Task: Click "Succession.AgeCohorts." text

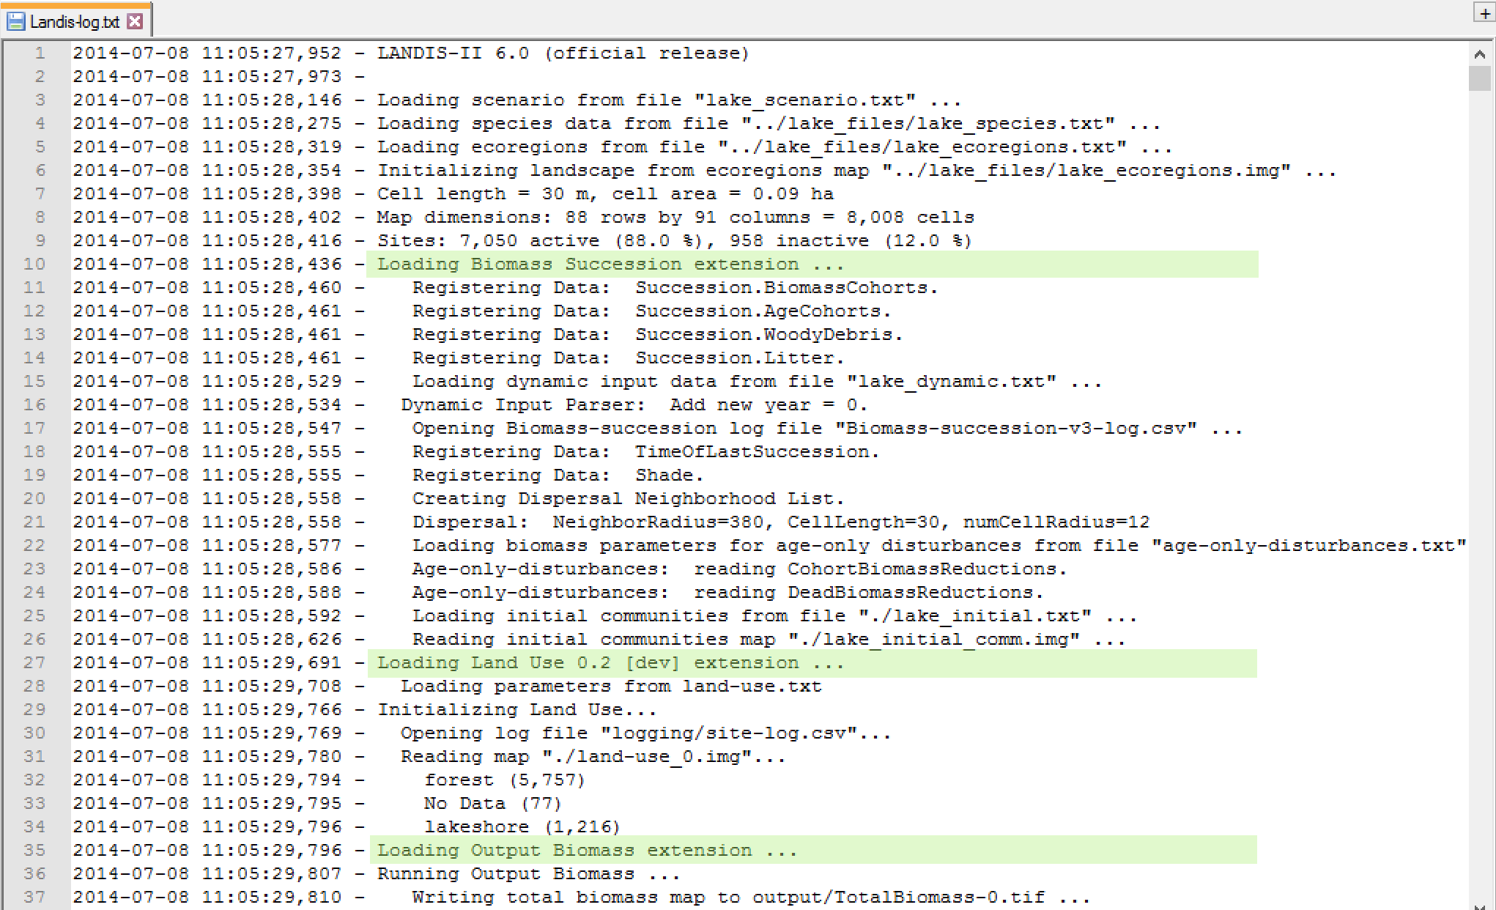Action: pyautogui.click(x=763, y=311)
